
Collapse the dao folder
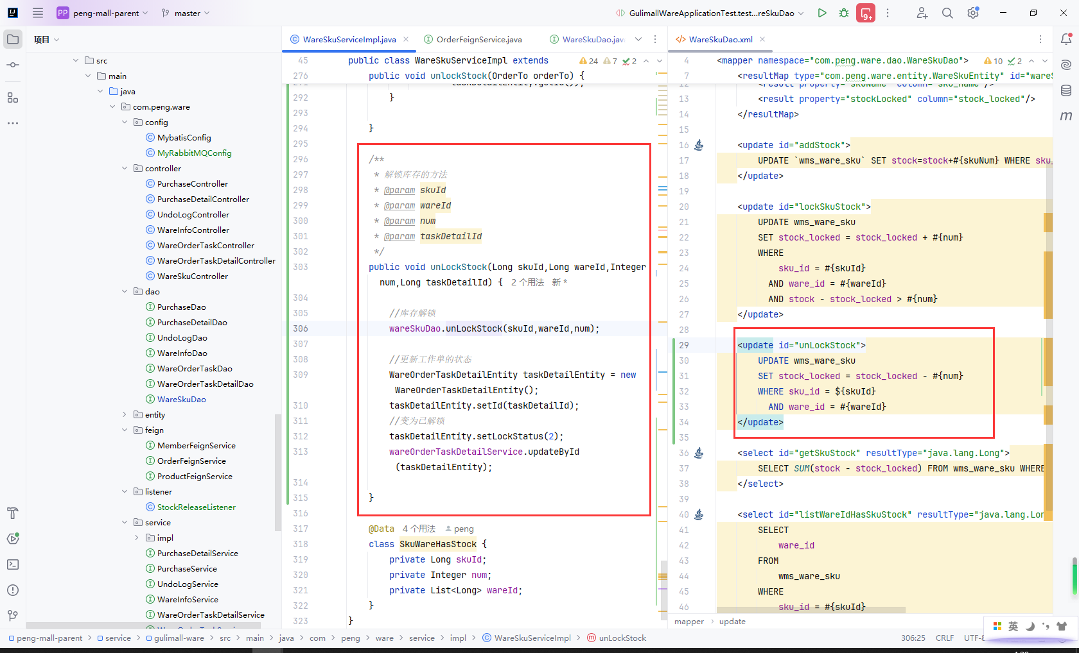point(125,291)
